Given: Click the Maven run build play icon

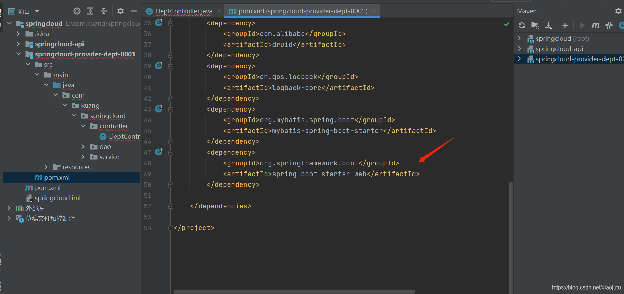Looking at the screenshot, I should pos(582,25).
